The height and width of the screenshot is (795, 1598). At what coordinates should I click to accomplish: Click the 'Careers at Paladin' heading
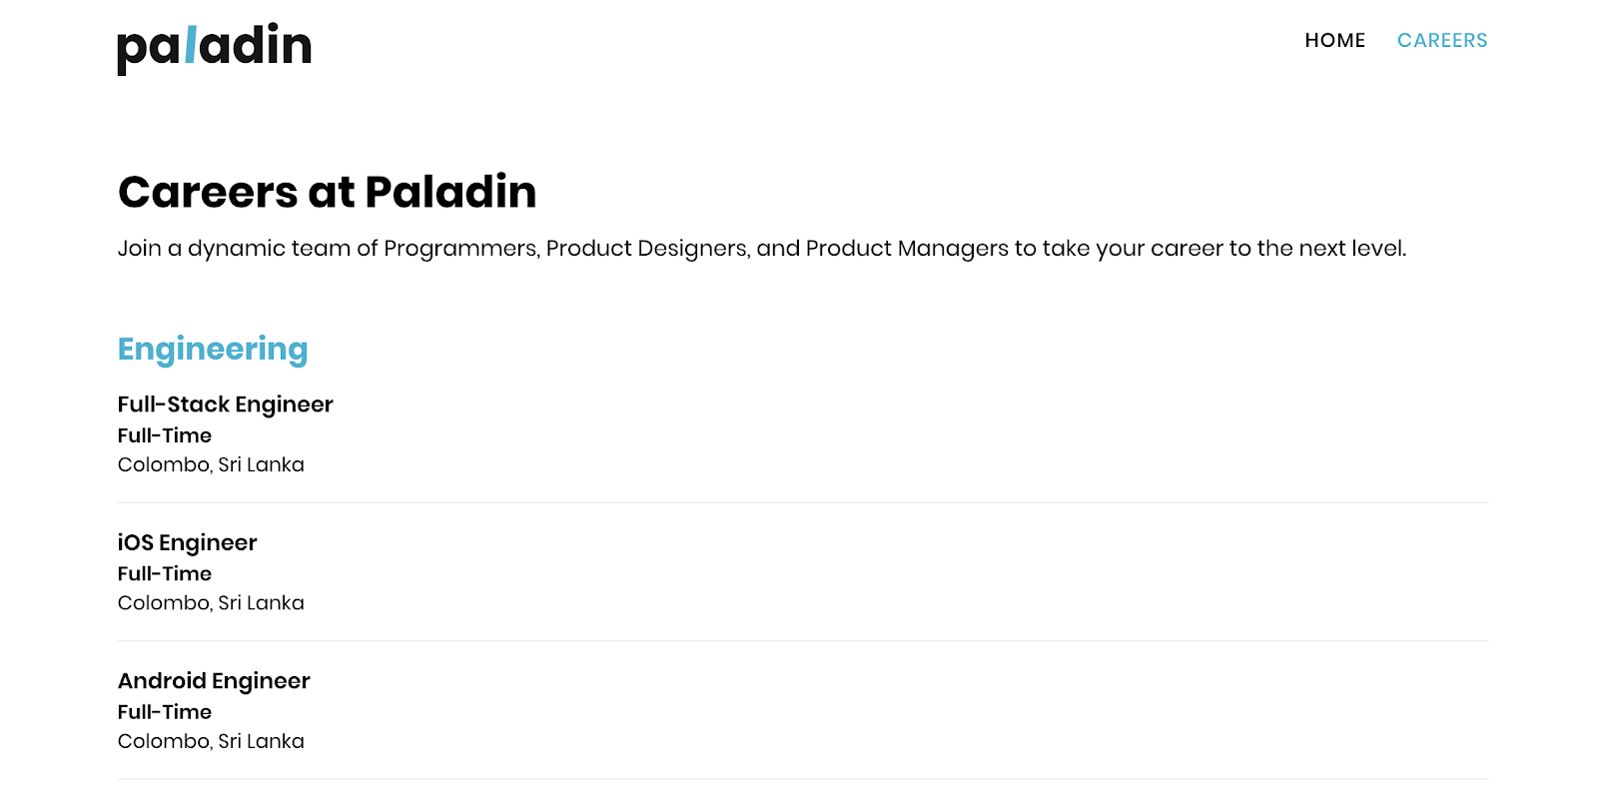pos(327,192)
